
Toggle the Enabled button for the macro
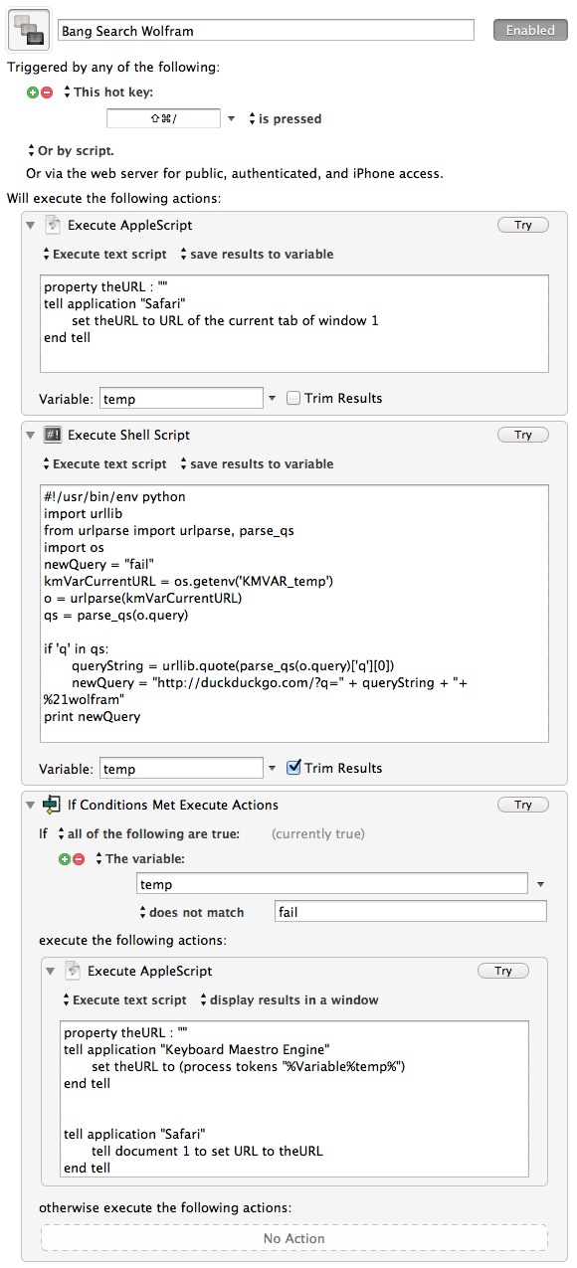click(x=530, y=31)
